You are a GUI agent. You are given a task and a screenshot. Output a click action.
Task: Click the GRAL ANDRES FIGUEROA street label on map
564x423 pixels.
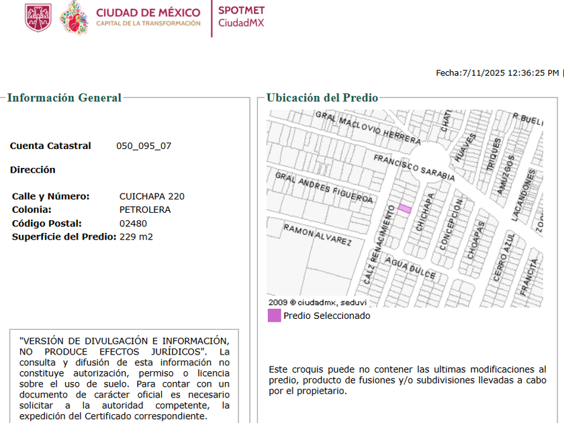(x=324, y=188)
